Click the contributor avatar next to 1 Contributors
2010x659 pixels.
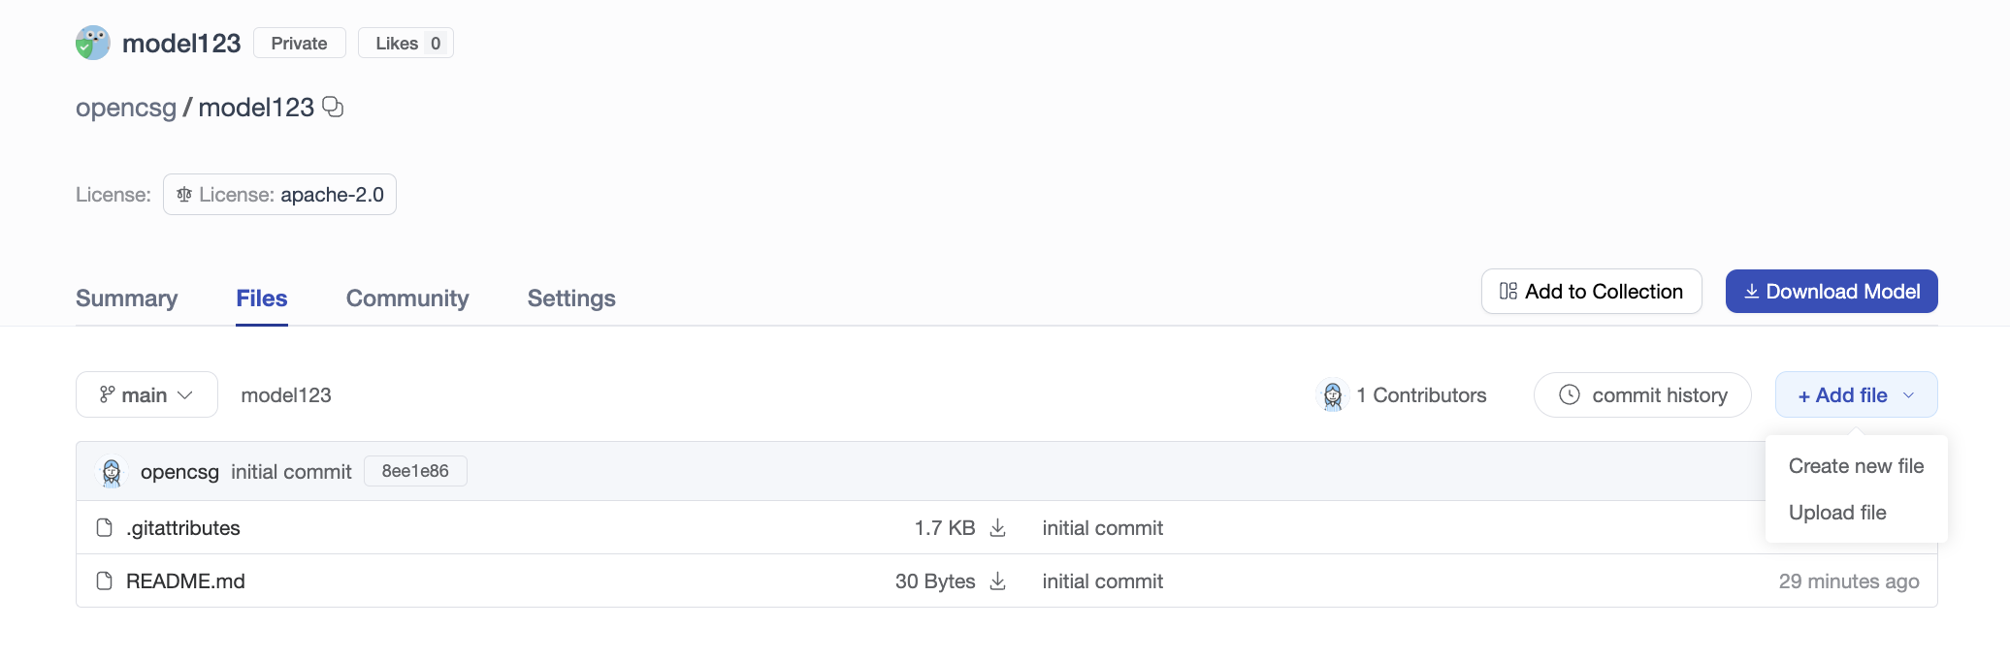(1333, 395)
